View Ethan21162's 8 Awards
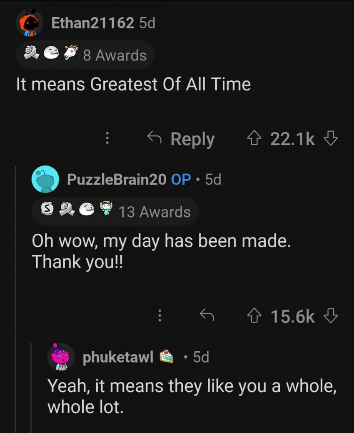 click(115, 55)
